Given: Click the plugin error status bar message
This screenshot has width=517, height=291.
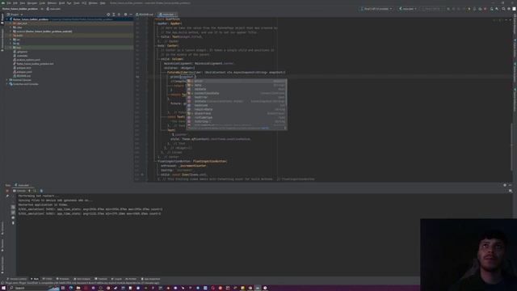Looking at the screenshot, I should point(82,283).
